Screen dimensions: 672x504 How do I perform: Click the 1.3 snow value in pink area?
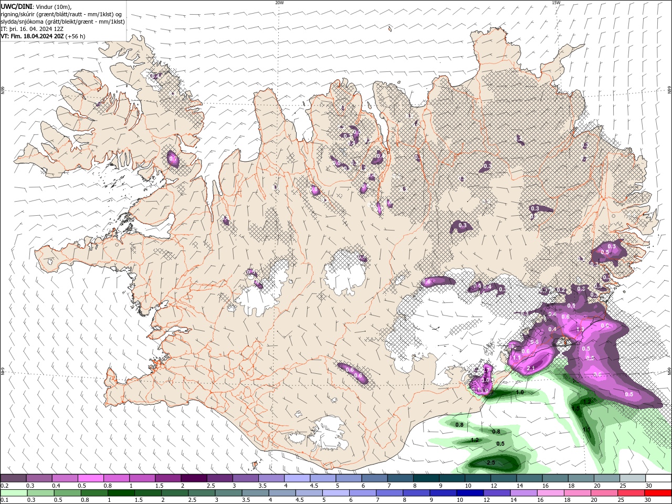pos(580,329)
